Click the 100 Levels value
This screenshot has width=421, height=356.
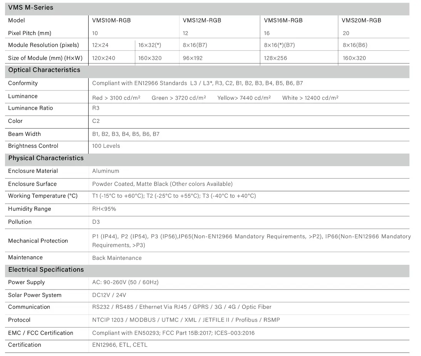coord(106,146)
